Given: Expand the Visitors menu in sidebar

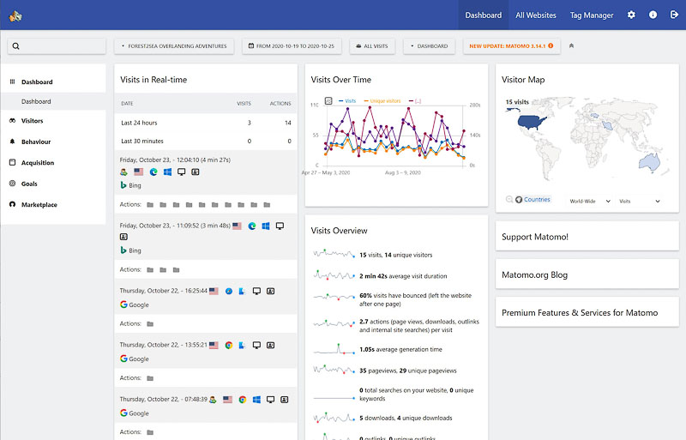Looking at the screenshot, I should [x=32, y=121].
